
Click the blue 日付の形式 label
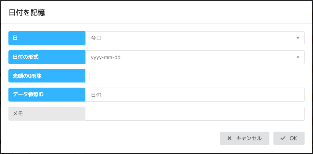pyautogui.click(x=47, y=57)
